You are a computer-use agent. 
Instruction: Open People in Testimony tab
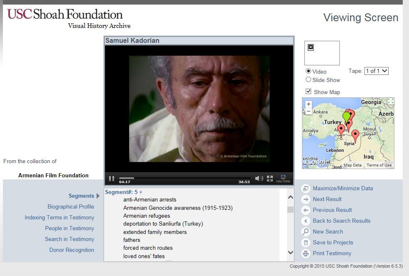tap(70, 228)
